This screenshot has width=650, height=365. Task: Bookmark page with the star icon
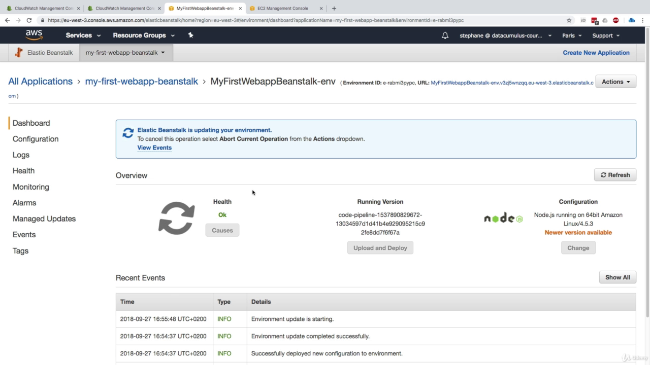[x=569, y=20]
